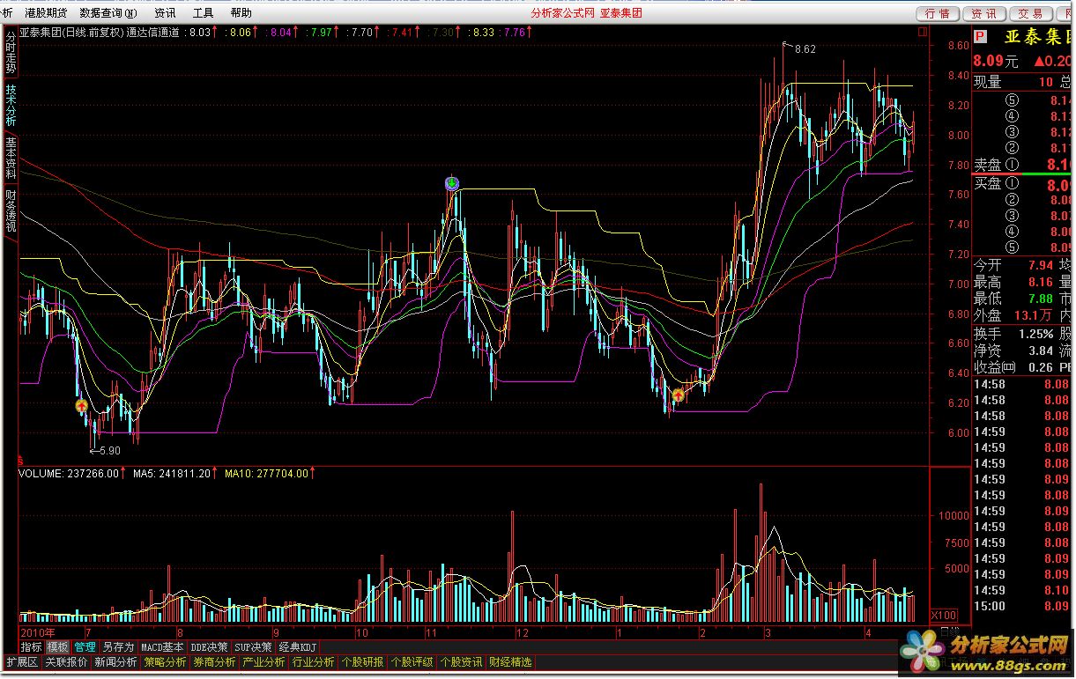Select the 模板 tab below the chart
1076x679 pixels.
58,646
